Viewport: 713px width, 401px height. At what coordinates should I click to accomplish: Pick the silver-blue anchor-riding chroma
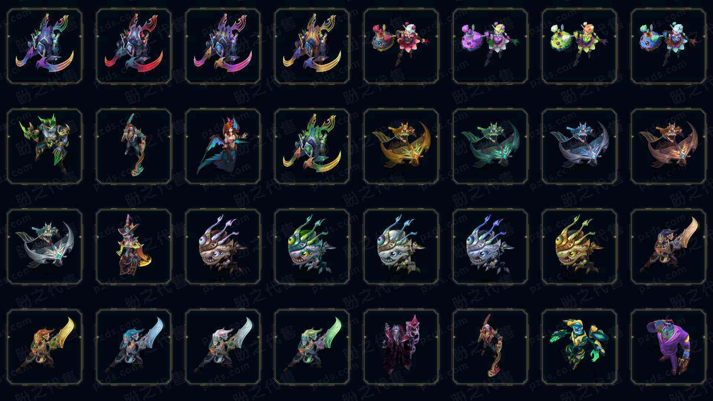click(579, 146)
